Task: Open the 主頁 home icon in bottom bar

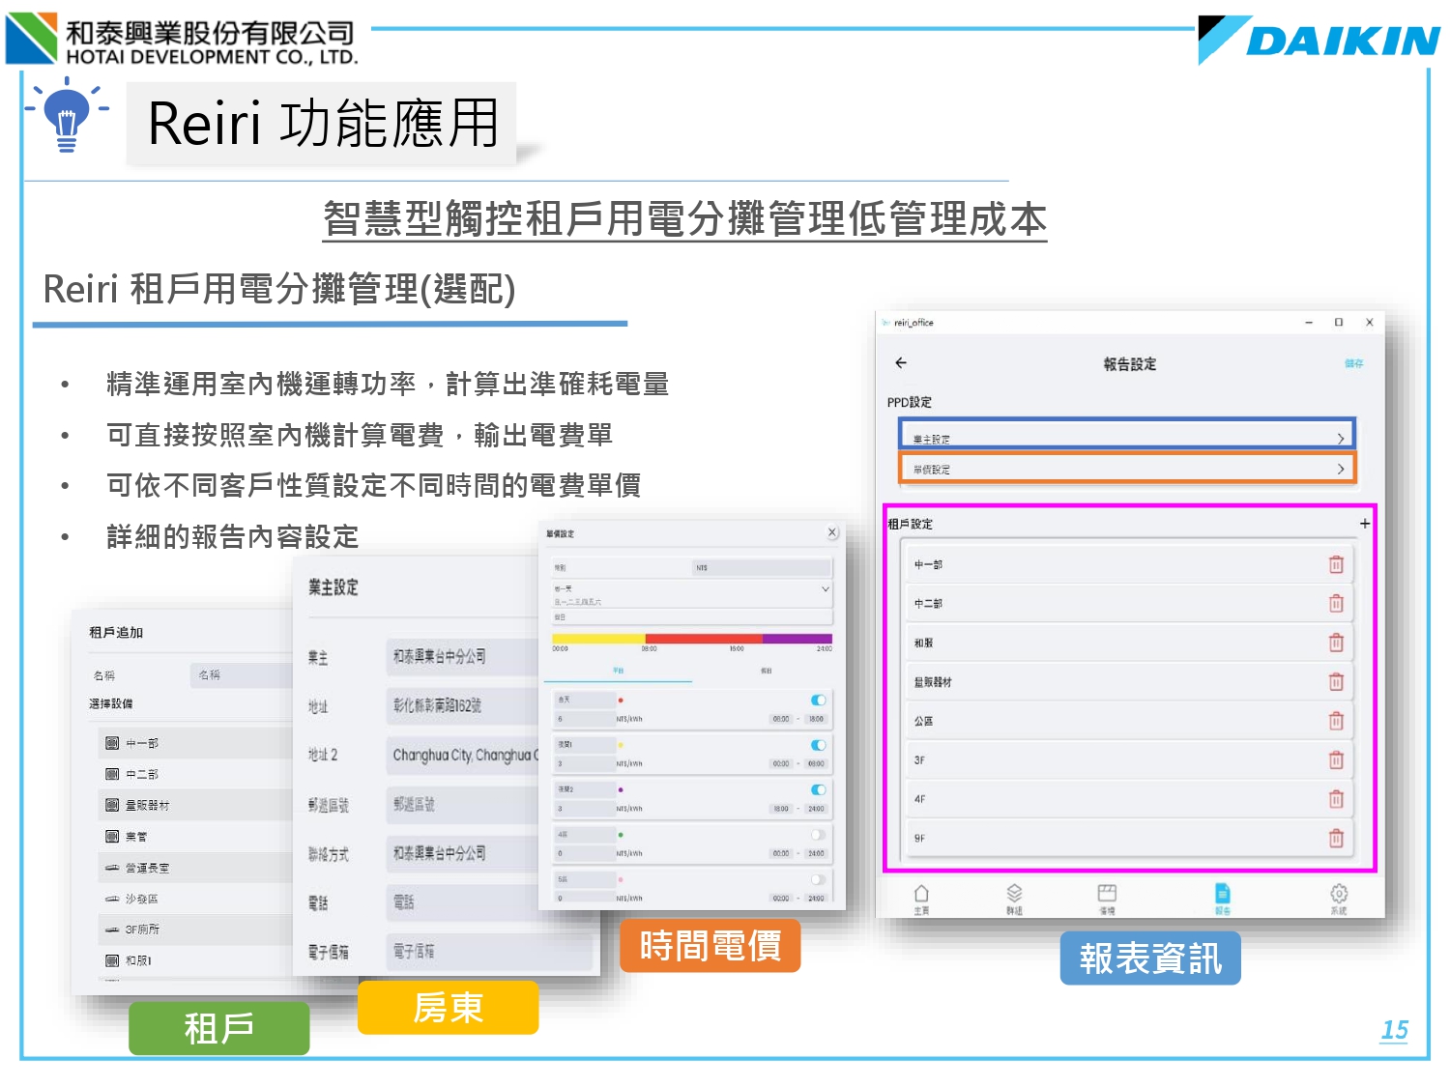Action: click(x=921, y=897)
